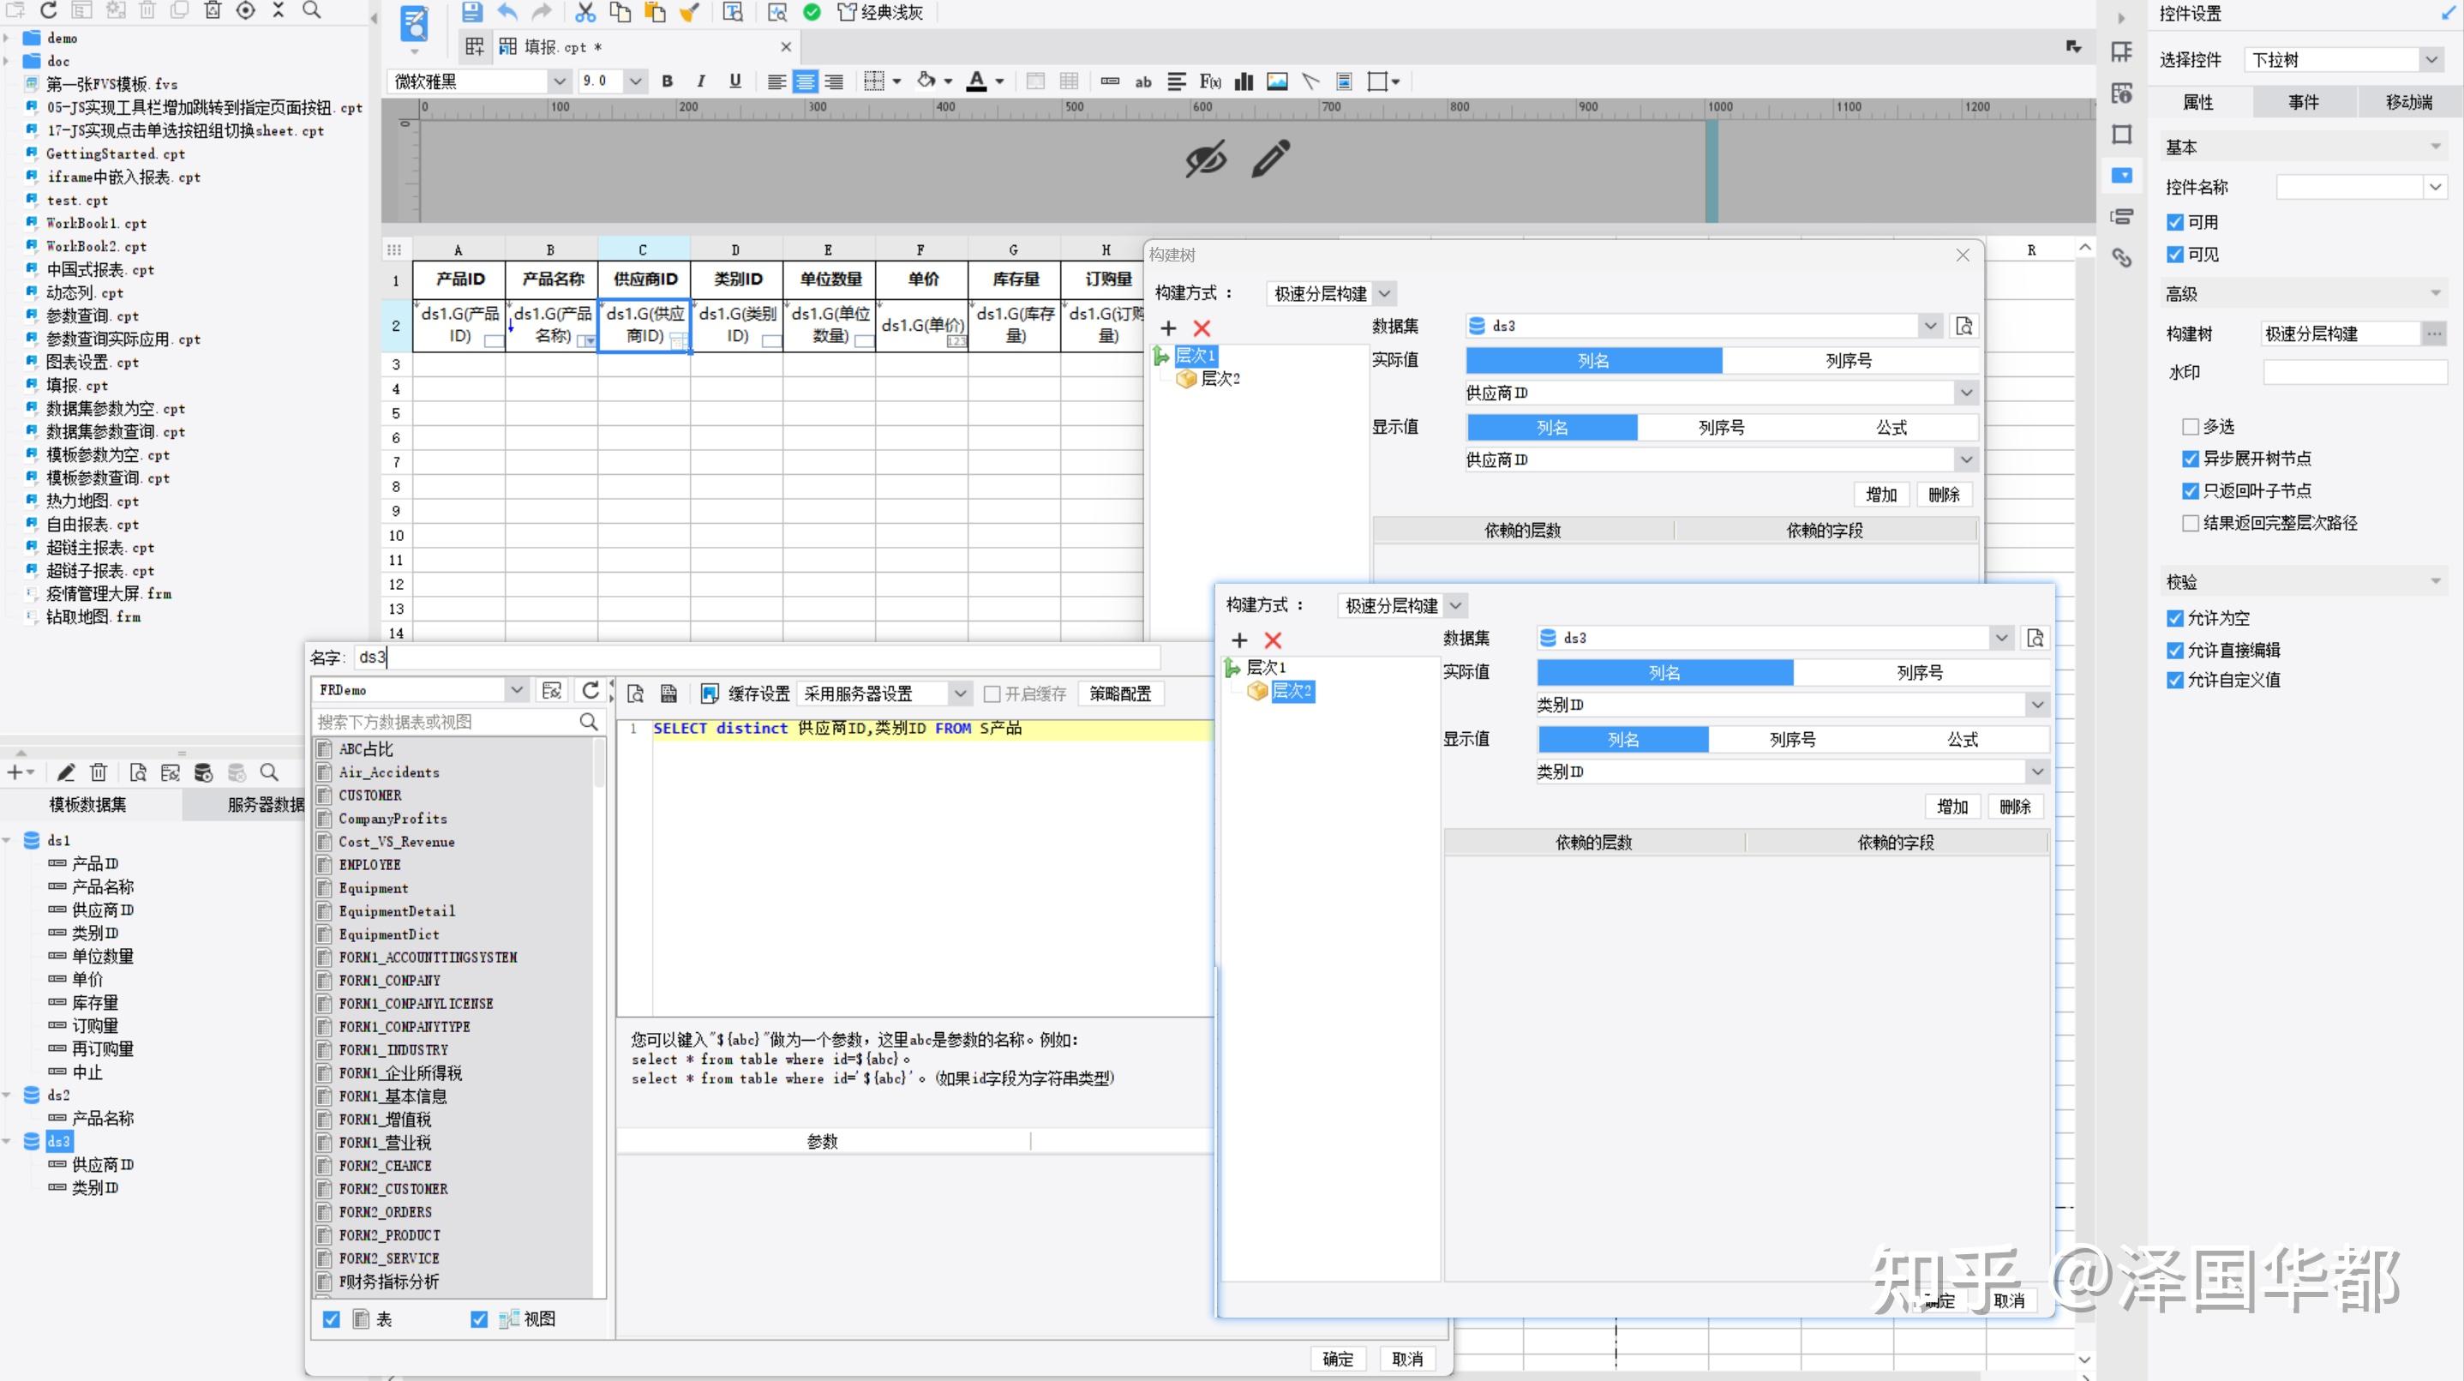Click 增加 button in front tree dialog
Image resolution: width=2464 pixels, height=1381 pixels.
coord(1952,807)
